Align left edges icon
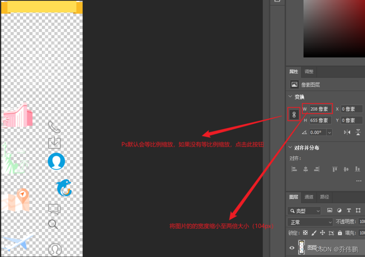Viewport: 365px width, 257px height. coord(294,169)
